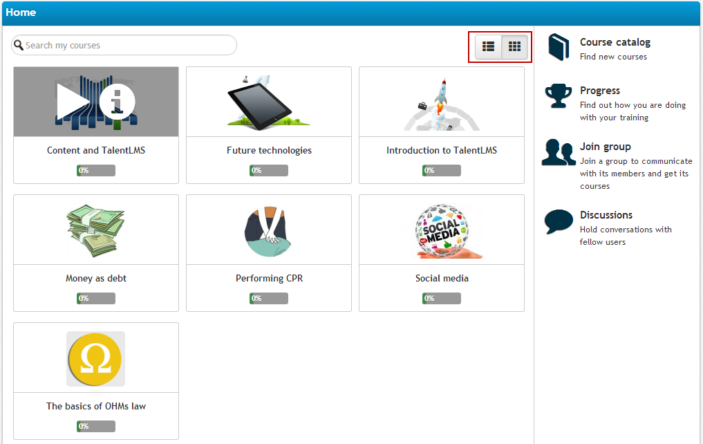
Task: Click the Progress trophy icon
Action: tap(558, 96)
